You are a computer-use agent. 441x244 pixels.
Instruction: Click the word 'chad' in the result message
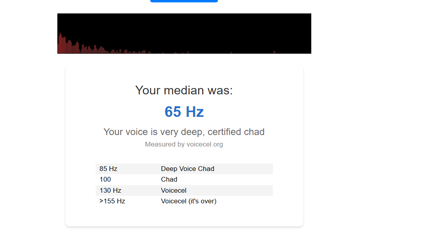[254, 132]
